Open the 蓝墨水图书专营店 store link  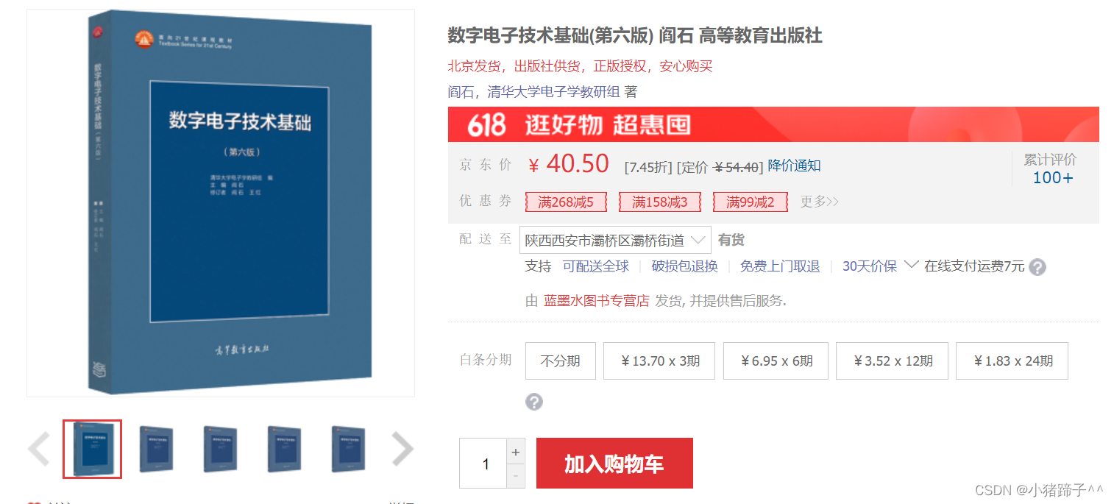597,300
